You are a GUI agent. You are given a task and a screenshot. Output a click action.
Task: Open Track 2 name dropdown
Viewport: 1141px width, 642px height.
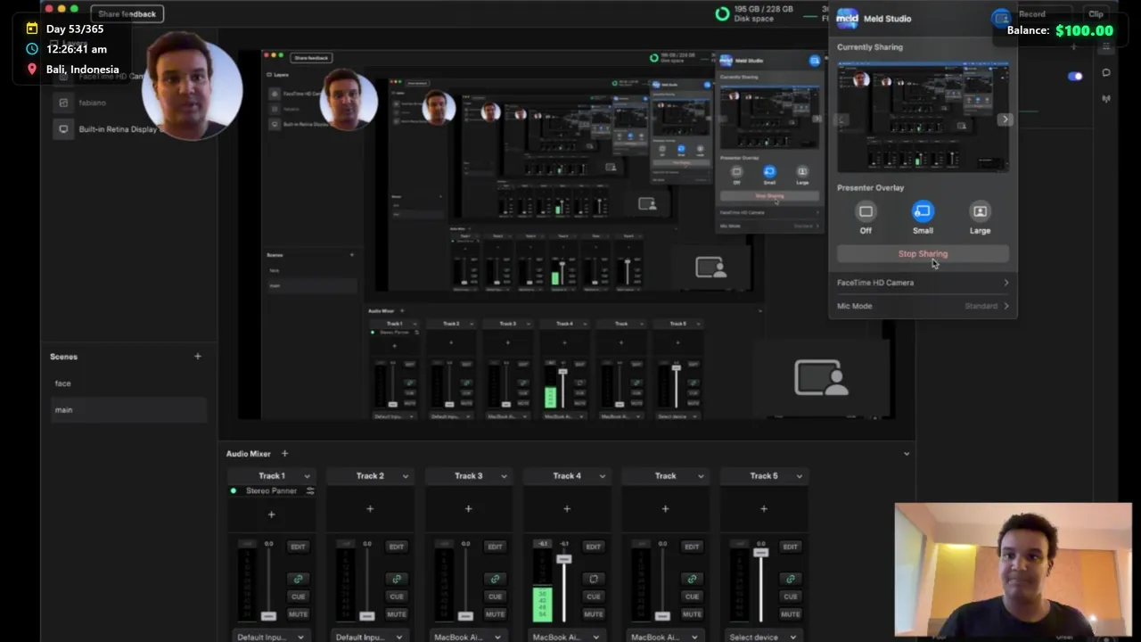click(x=405, y=476)
